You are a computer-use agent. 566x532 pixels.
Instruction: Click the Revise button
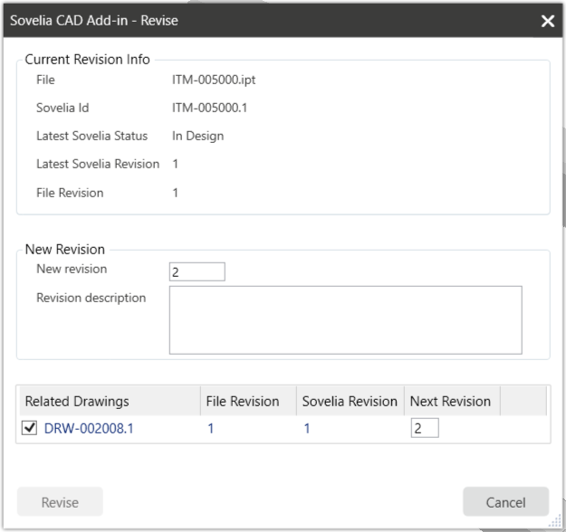(x=60, y=502)
